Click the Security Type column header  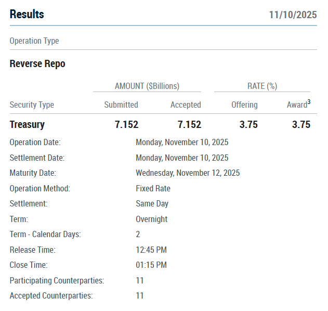[32, 105]
